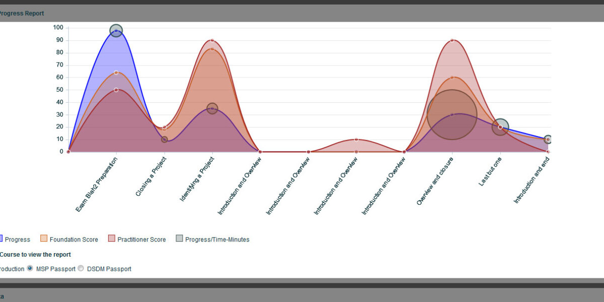Click Practitioner Score peak point at Identifying a Project

tap(212, 40)
